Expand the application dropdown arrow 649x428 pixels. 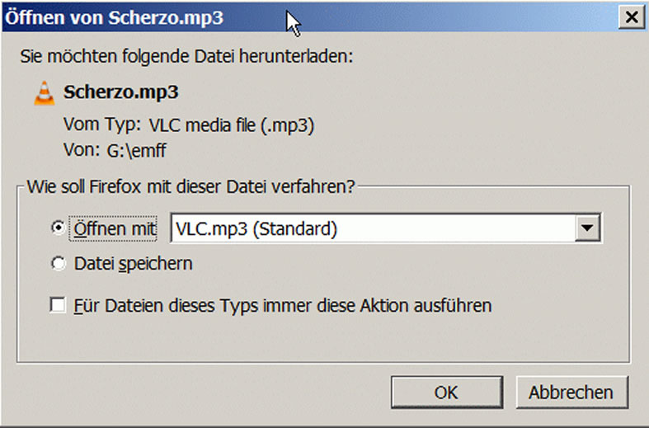pyautogui.click(x=587, y=228)
